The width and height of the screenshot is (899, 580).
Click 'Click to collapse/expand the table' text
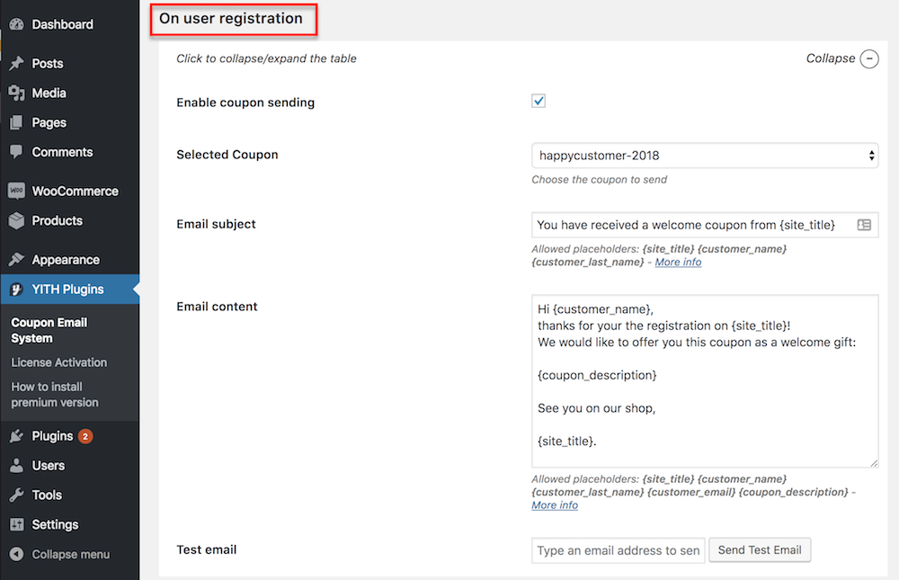tap(267, 58)
